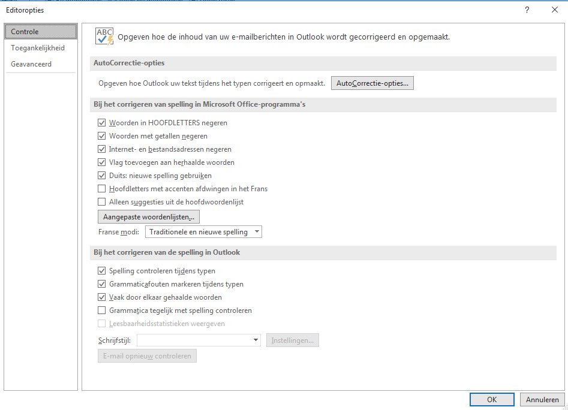The height and width of the screenshot is (410, 568).
Task: Uncheck Vaak door elkaar gehaalde woorden
Action: pyautogui.click(x=102, y=297)
